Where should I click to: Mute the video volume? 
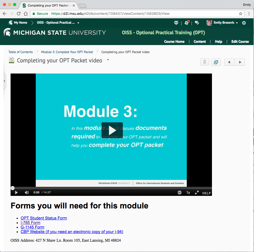(27, 193)
